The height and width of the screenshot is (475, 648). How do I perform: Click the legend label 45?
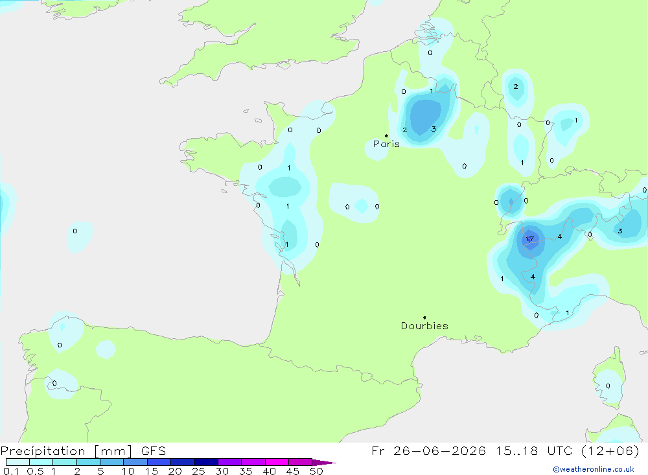293,471
